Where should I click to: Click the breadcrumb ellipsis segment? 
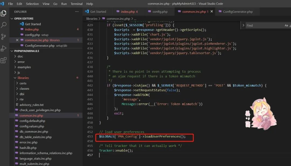(135, 19)
